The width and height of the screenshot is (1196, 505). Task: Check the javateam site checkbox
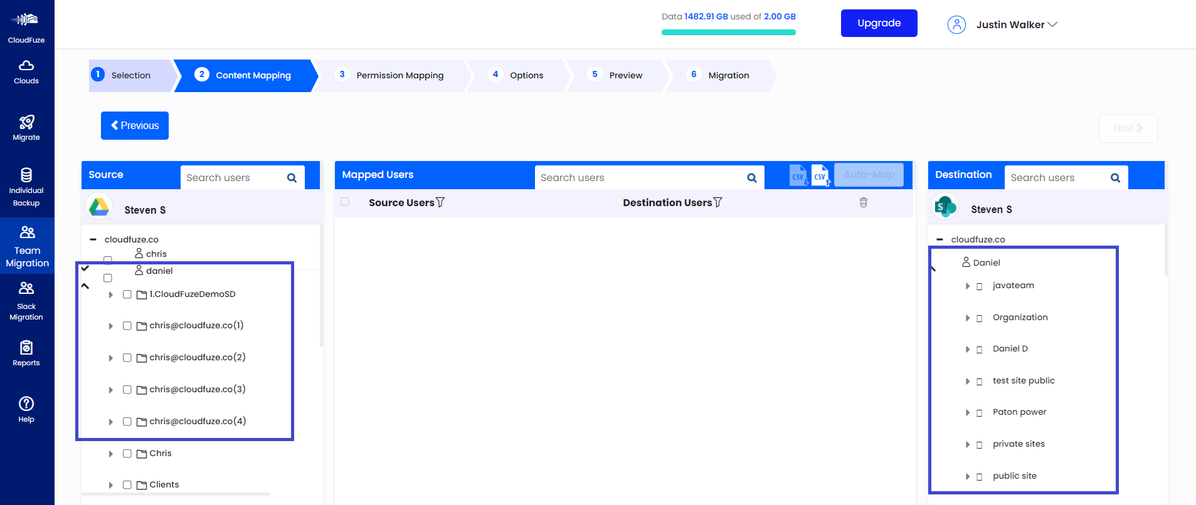pyautogui.click(x=979, y=286)
